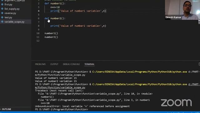Switch to the PROBLEMS tab
The width and height of the screenshot is (200, 113).
[40, 64]
